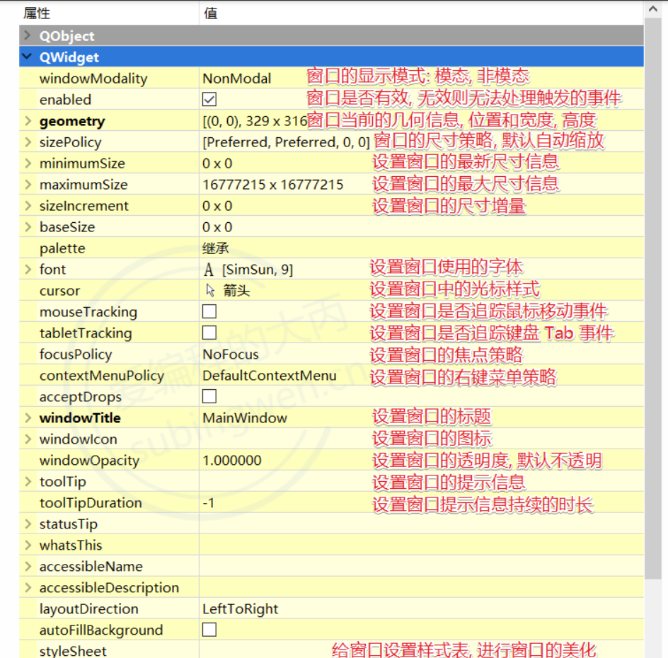Viewport: 668px width, 658px height.
Task: Collapse the QWidget property group
Action: point(28,57)
